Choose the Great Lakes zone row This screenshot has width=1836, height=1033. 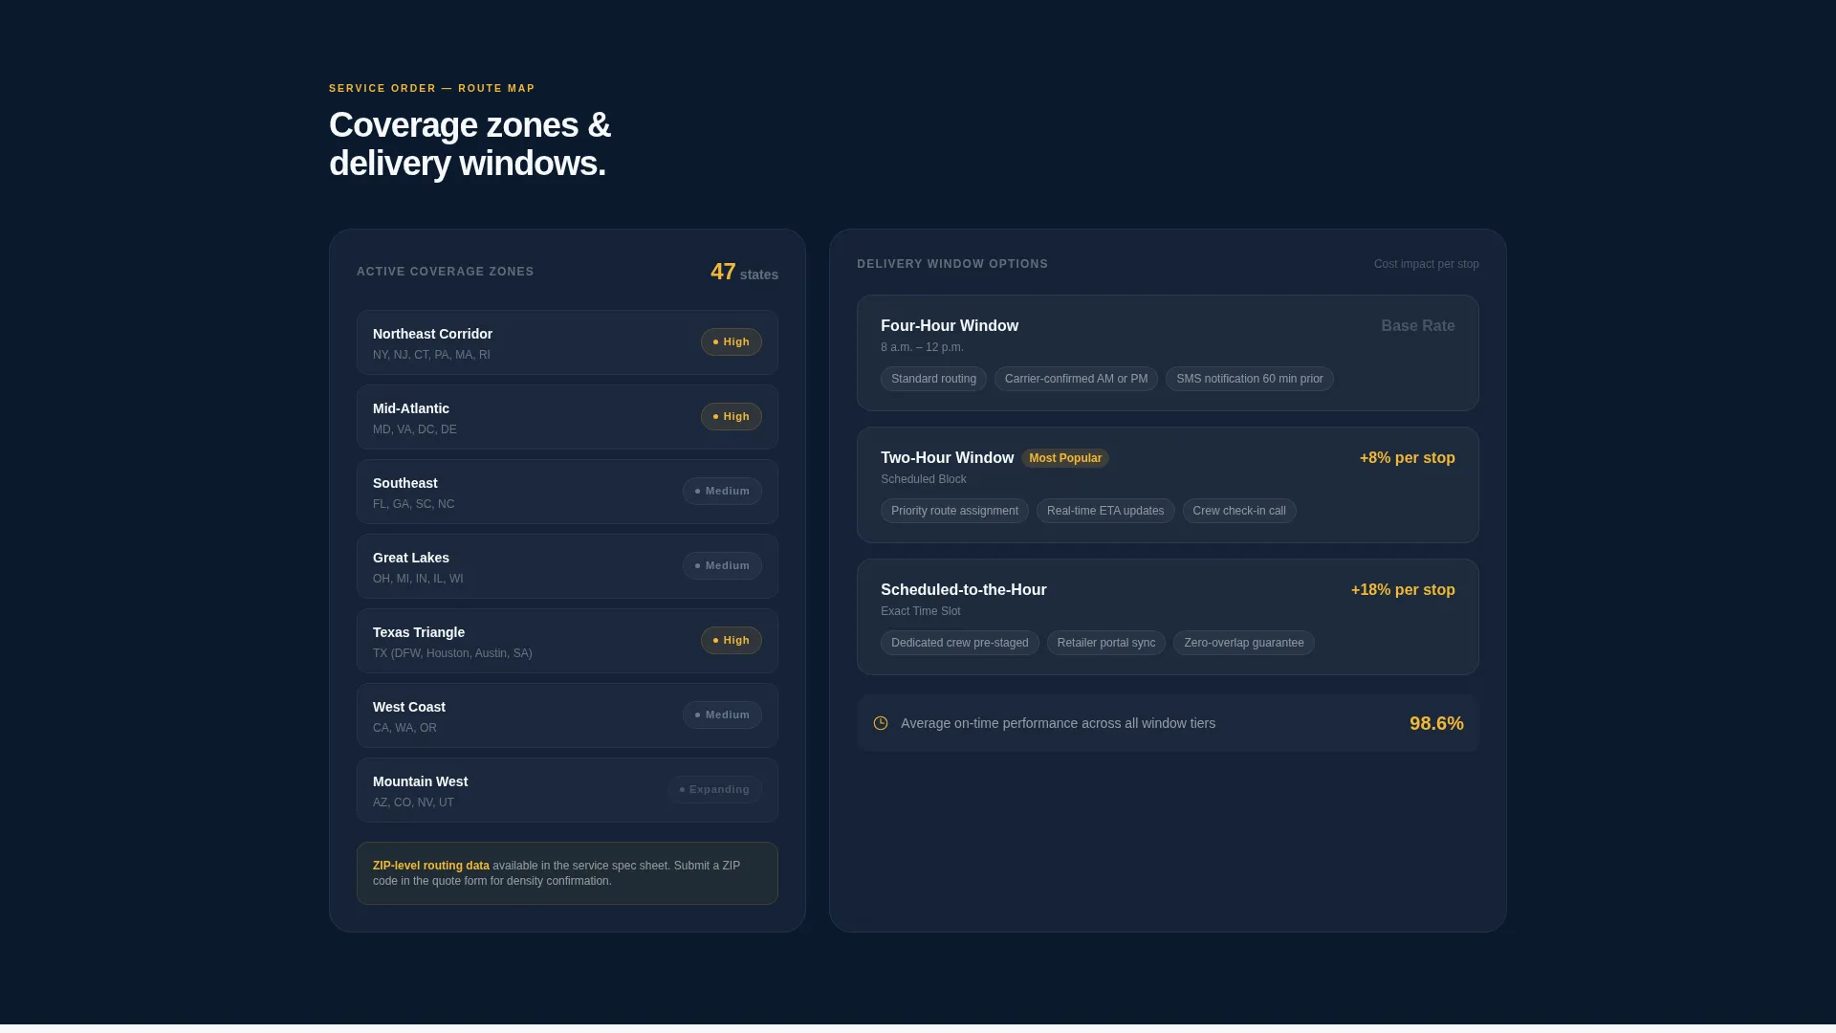(x=567, y=566)
